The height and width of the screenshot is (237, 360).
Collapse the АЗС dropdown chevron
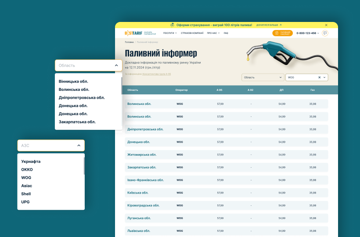click(79, 145)
